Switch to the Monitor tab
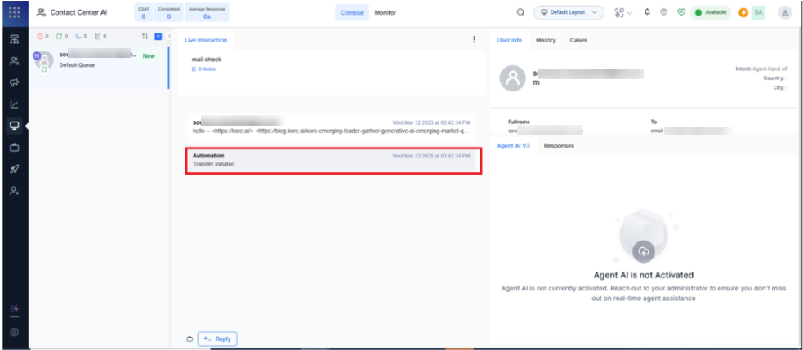 (x=385, y=12)
